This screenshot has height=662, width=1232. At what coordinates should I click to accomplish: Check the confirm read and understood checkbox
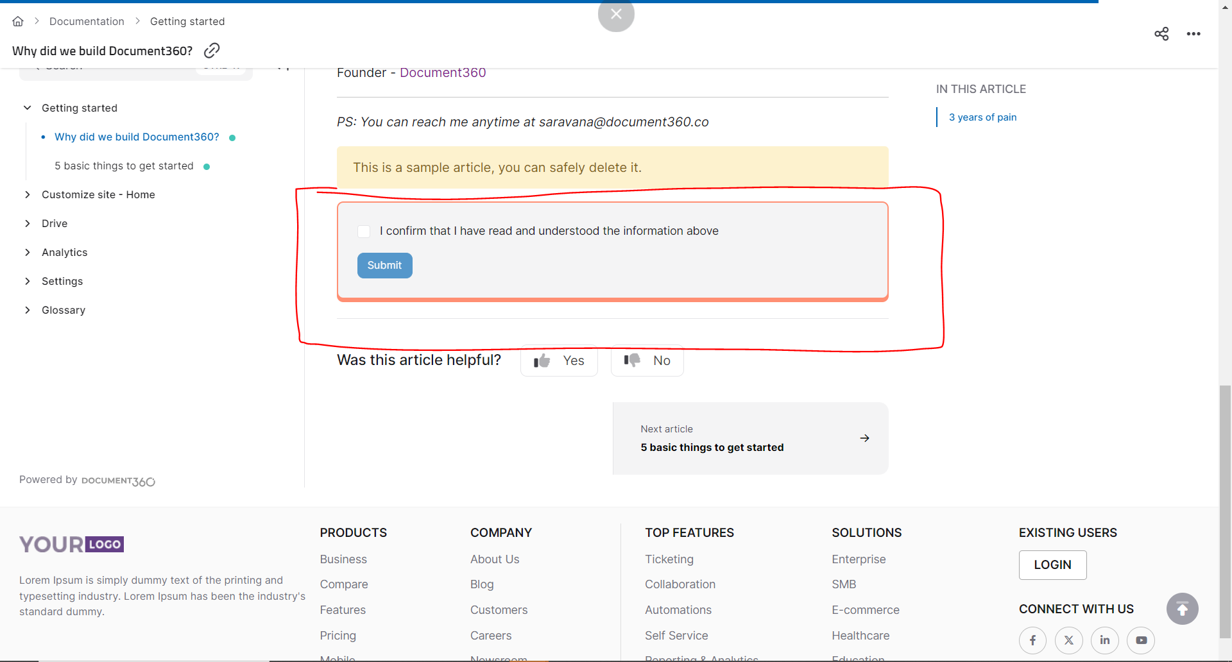tap(364, 232)
